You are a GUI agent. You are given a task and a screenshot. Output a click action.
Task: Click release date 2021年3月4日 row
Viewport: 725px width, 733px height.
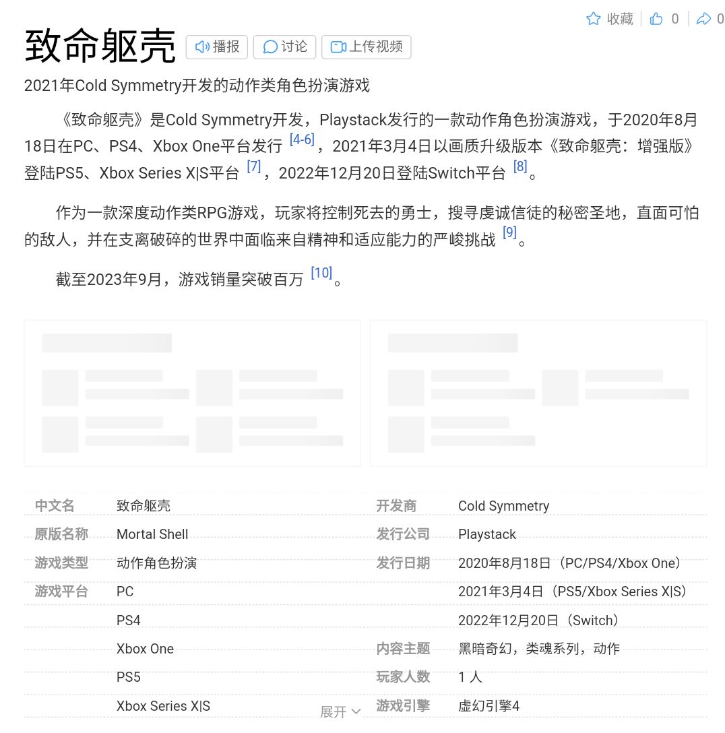click(x=572, y=592)
